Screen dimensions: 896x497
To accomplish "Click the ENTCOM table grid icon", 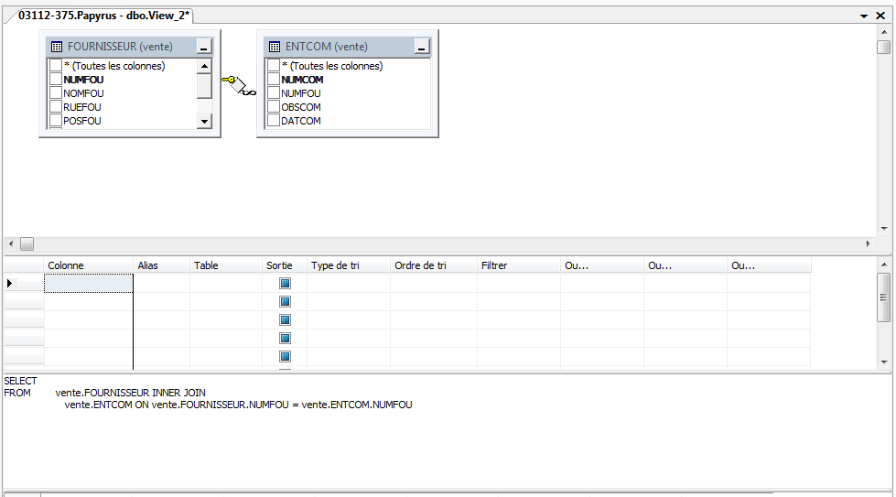I will [x=275, y=47].
